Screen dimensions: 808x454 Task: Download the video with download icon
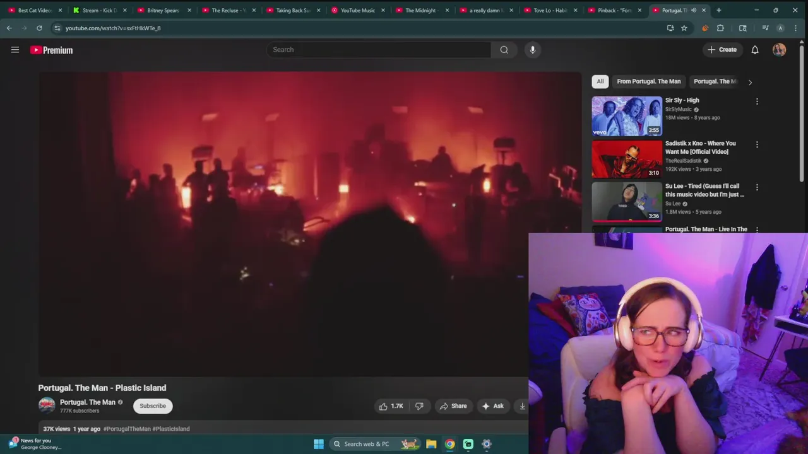pyautogui.click(x=522, y=406)
